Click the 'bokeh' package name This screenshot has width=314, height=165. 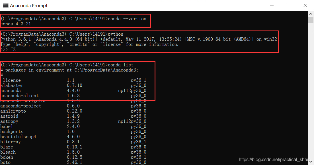(7, 157)
